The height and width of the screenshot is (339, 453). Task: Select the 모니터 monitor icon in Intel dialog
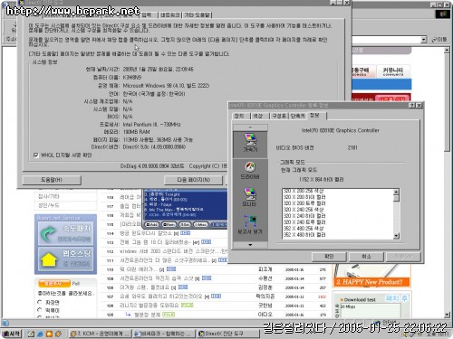(x=250, y=198)
